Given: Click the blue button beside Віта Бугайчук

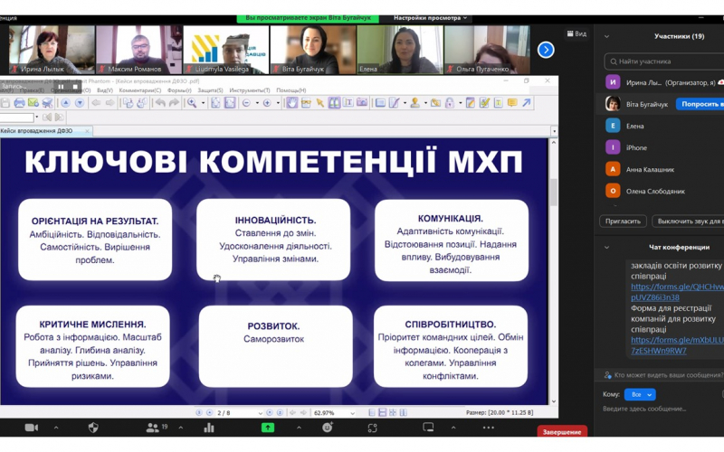Looking at the screenshot, I should pos(700,104).
